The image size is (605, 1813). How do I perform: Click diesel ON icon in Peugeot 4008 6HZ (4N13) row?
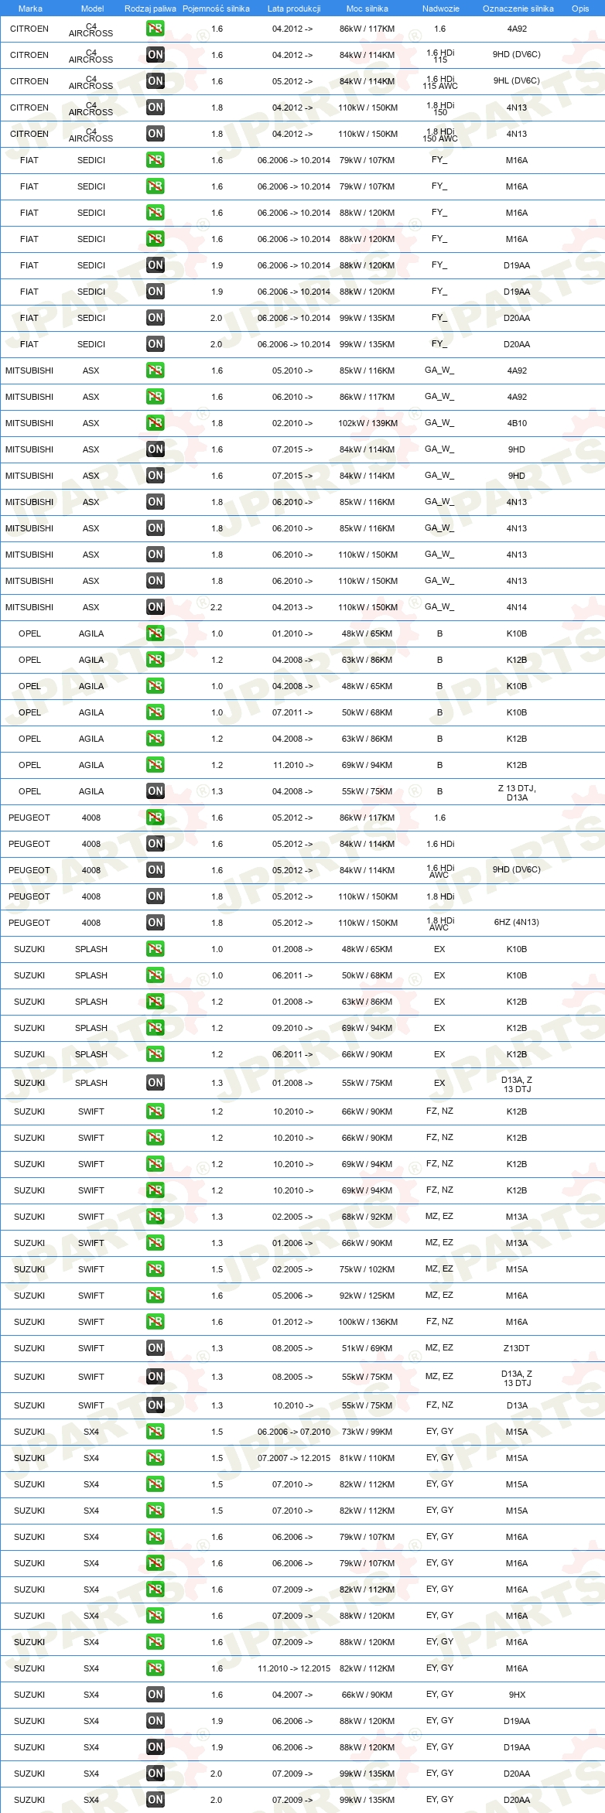[156, 923]
